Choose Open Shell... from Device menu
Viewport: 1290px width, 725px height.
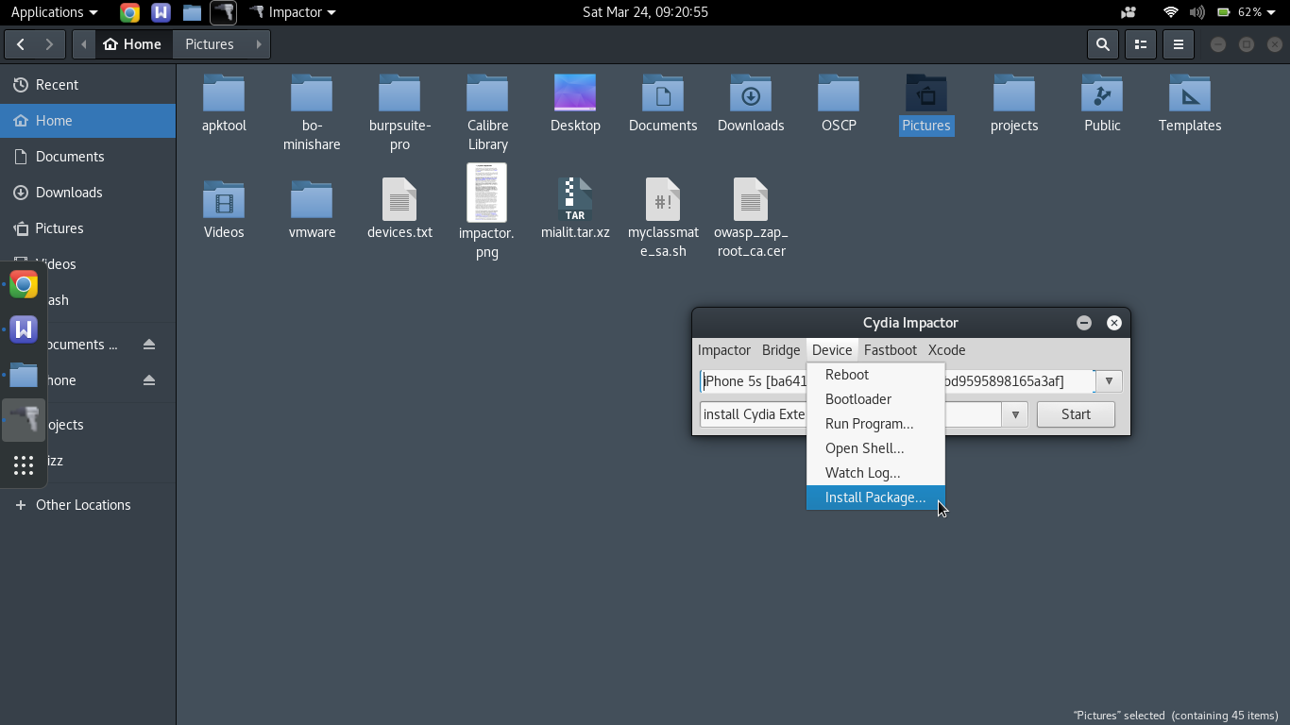pos(875,448)
